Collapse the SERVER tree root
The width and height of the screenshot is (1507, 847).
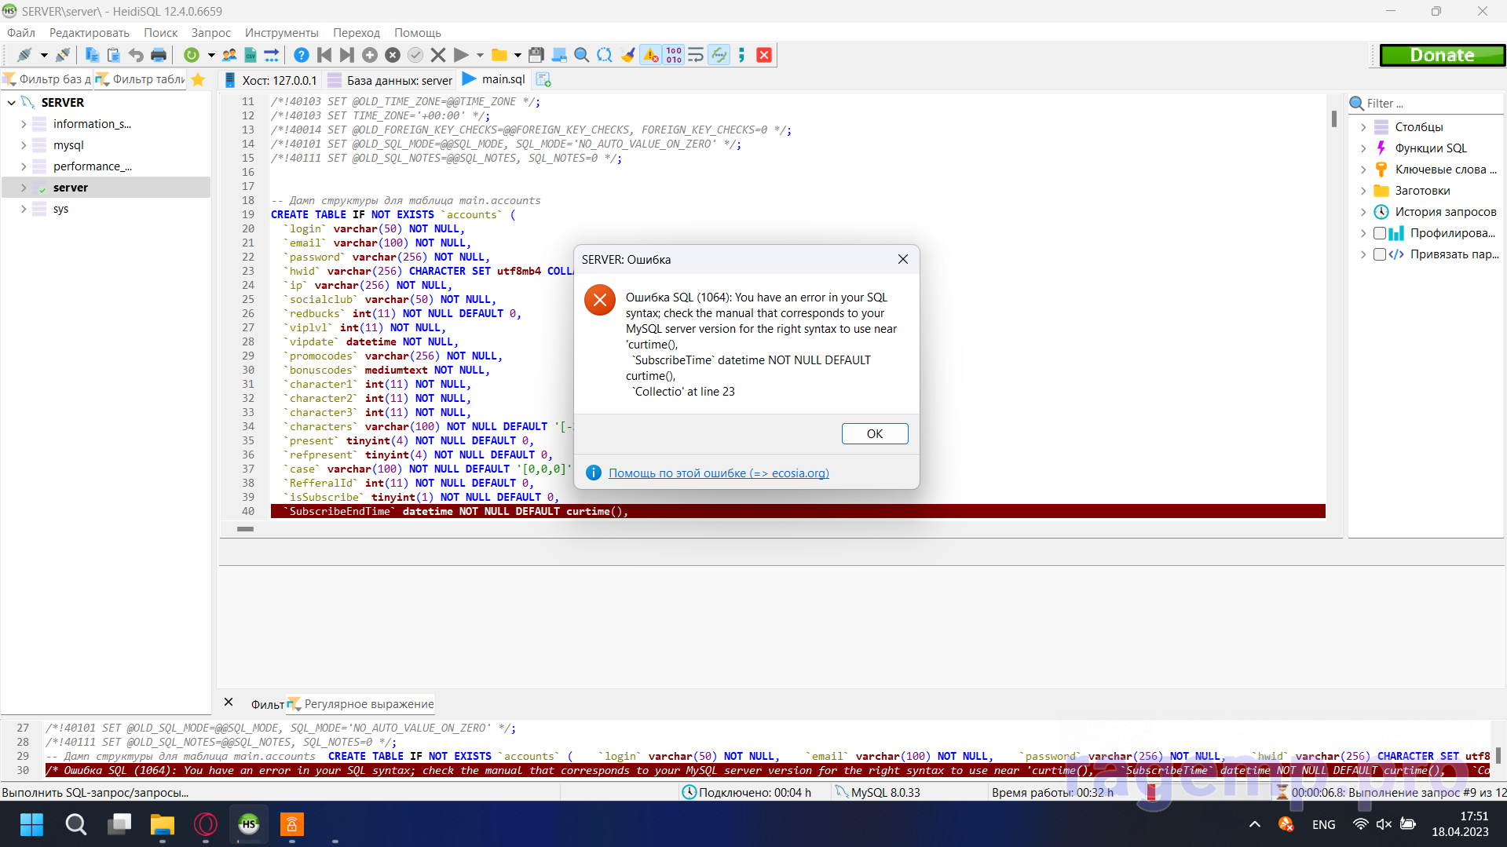pyautogui.click(x=12, y=103)
